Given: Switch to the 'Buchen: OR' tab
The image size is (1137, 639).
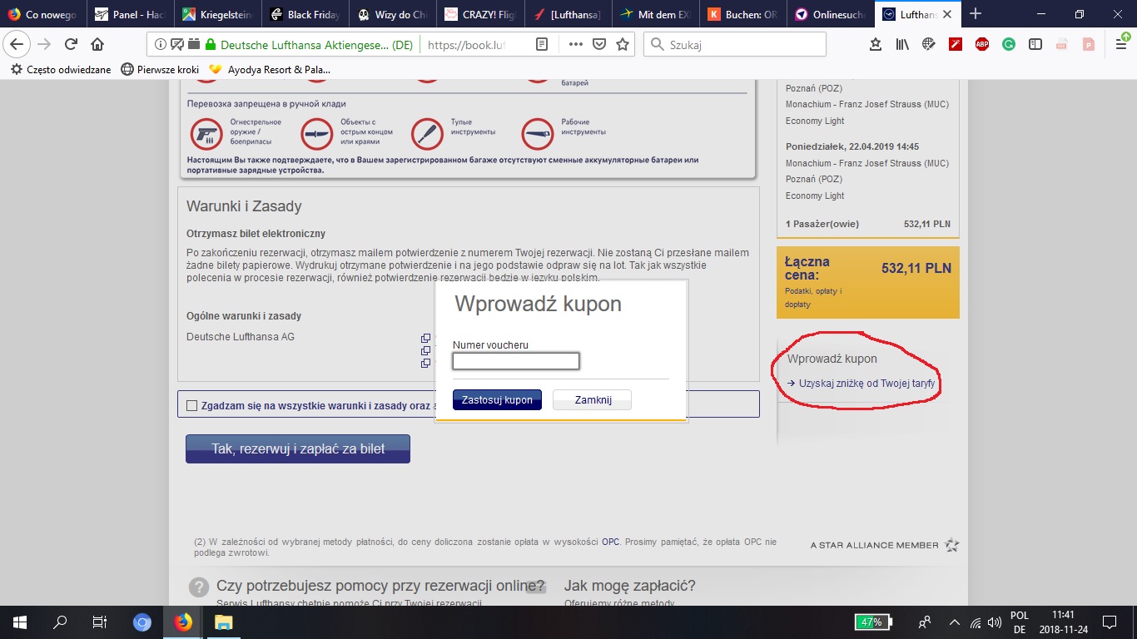Looking at the screenshot, I should pos(742,14).
